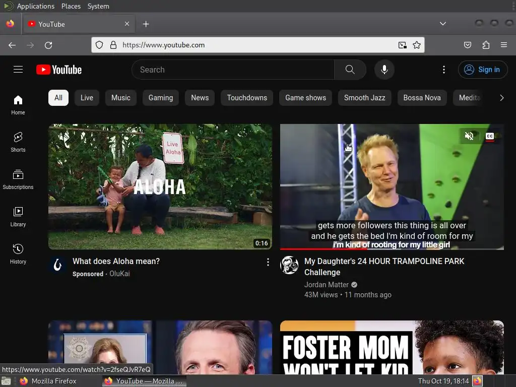Open the Applications menu

[36, 6]
